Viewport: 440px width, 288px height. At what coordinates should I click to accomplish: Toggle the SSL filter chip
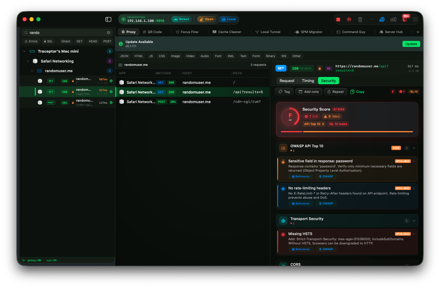tap(48, 41)
